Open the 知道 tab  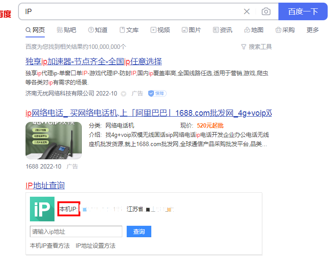point(98,30)
